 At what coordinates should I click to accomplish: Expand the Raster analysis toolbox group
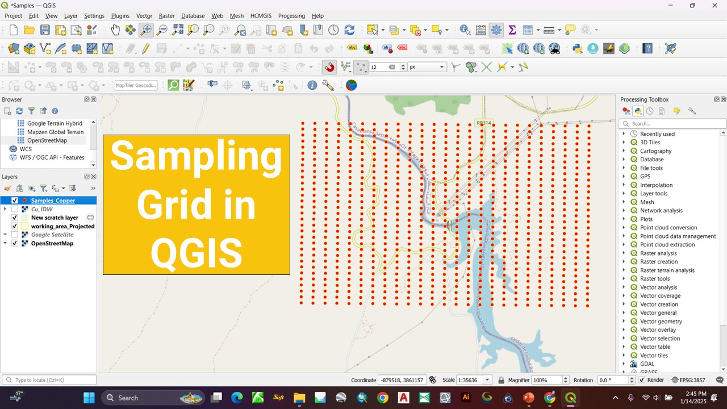point(624,253)
